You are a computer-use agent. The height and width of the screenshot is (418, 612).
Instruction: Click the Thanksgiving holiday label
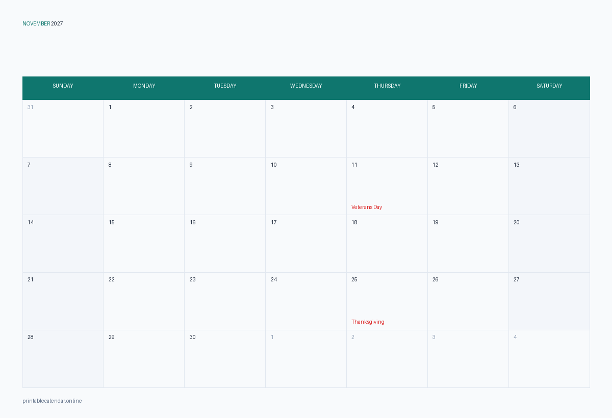(x=368, y=322)
